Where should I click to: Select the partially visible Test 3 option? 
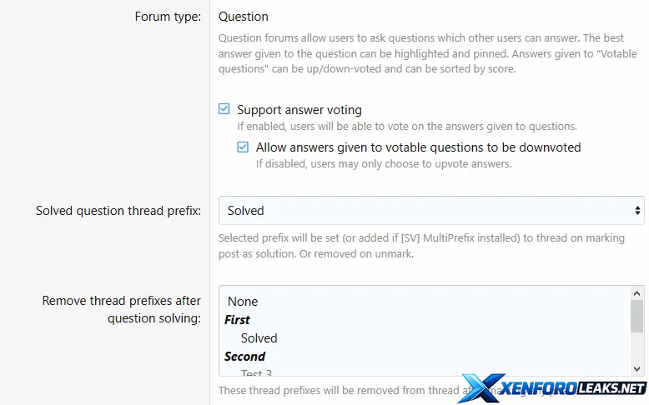tap(257, 372)
